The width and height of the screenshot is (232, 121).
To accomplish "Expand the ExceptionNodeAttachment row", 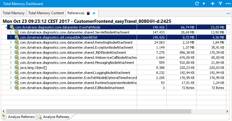I will pos(11,47).
